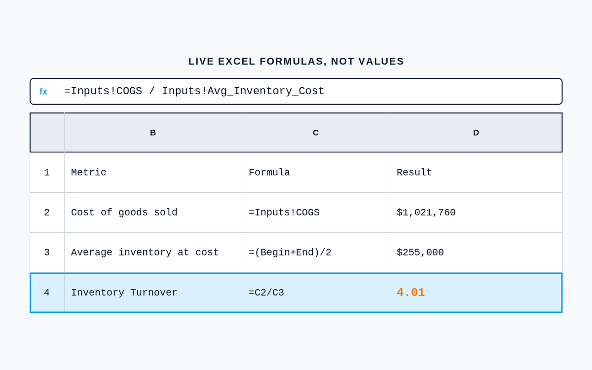Select the '=(Begin+End)/2' formula cell

(316, 253)
